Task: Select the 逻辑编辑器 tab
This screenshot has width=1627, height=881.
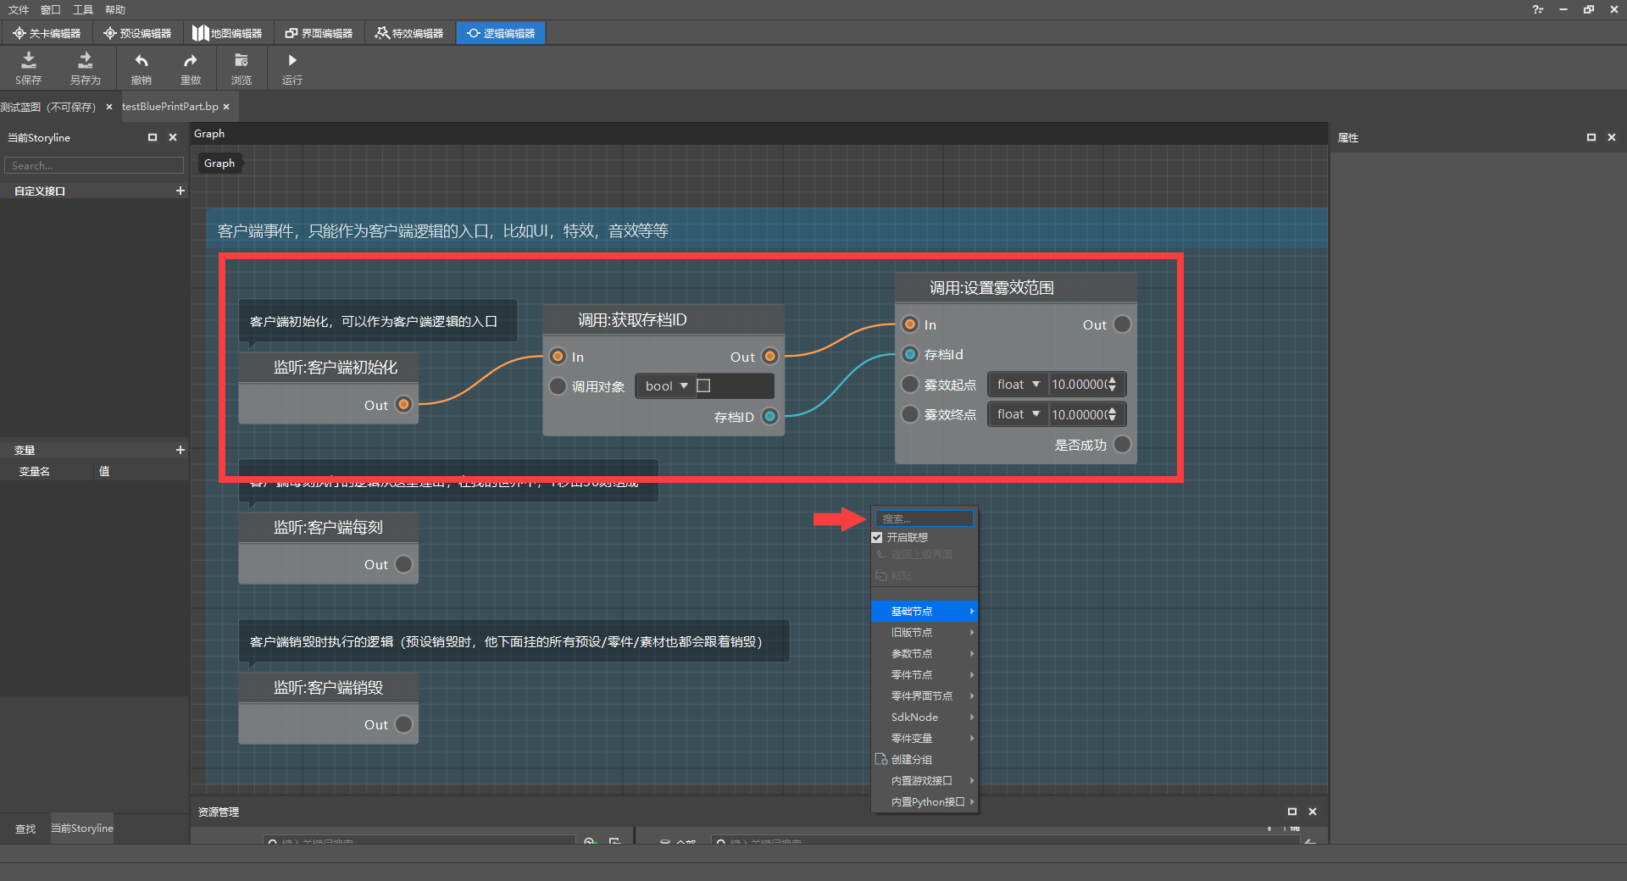Action: [501, 33]
